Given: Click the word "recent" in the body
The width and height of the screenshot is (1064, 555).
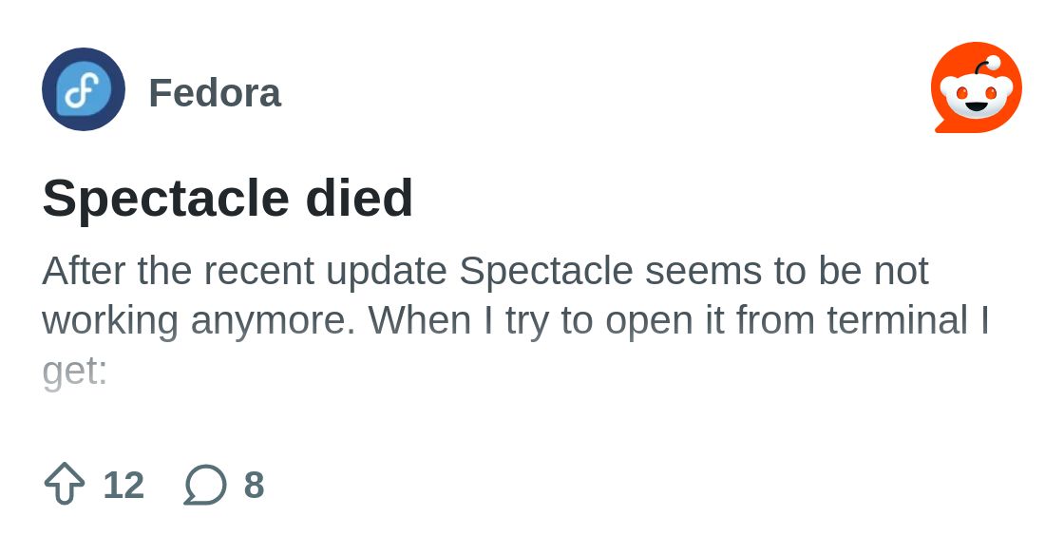Looking at the screenshot, I should (258, 271).
